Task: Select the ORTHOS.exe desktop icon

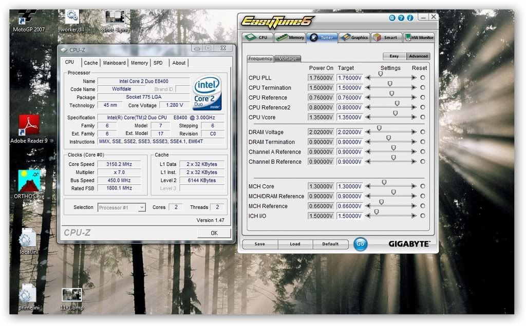Action: [29, 184]
